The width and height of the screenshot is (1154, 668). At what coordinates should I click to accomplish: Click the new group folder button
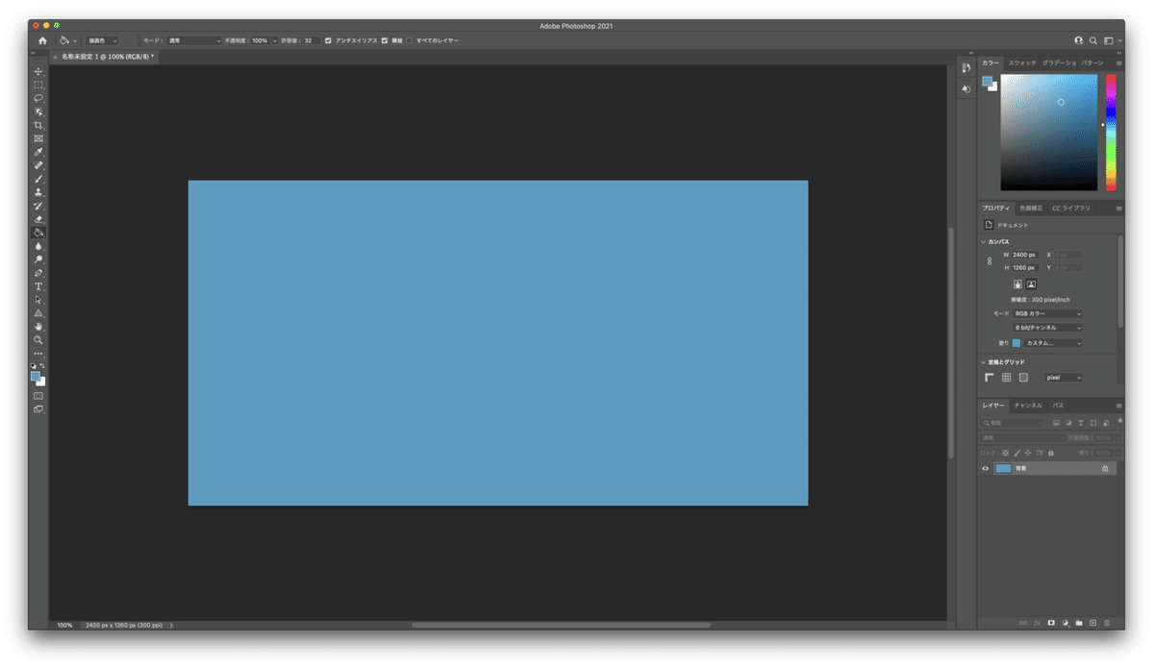(1079, 623)
